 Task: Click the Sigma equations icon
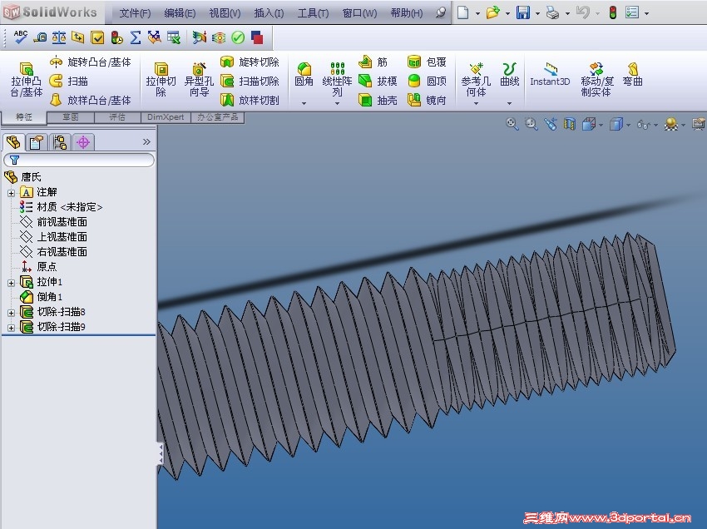pyautogui.click(x=136, y=37)
